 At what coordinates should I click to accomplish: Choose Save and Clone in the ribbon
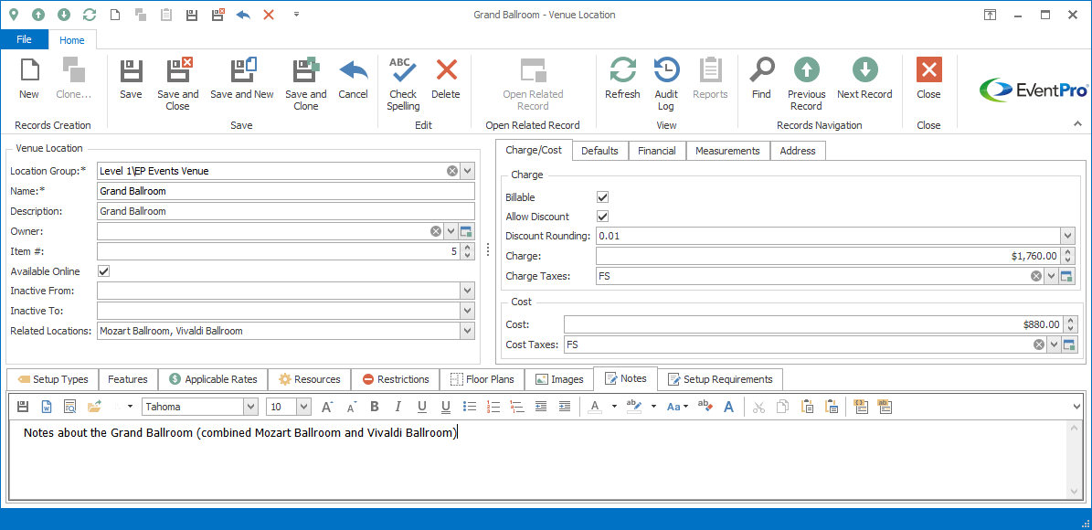(306, 84)
